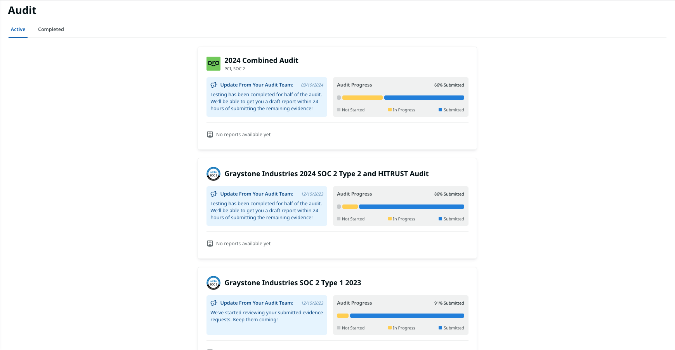The width and height of the screenshot is (675, 350).
Task: Click Not Started legend in HITRUST Audit card
Action: click(x=351, y=219)
